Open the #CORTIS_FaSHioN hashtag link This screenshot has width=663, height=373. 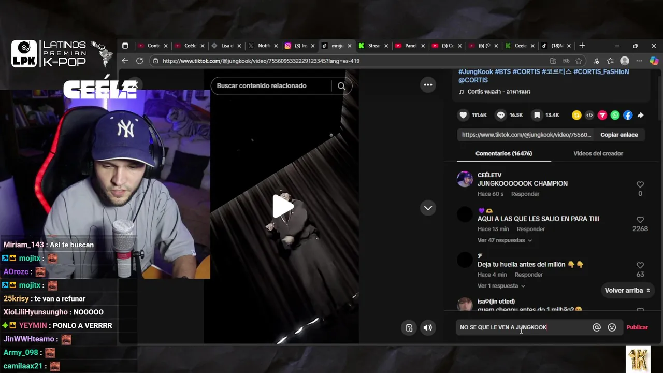click(601, 71)
